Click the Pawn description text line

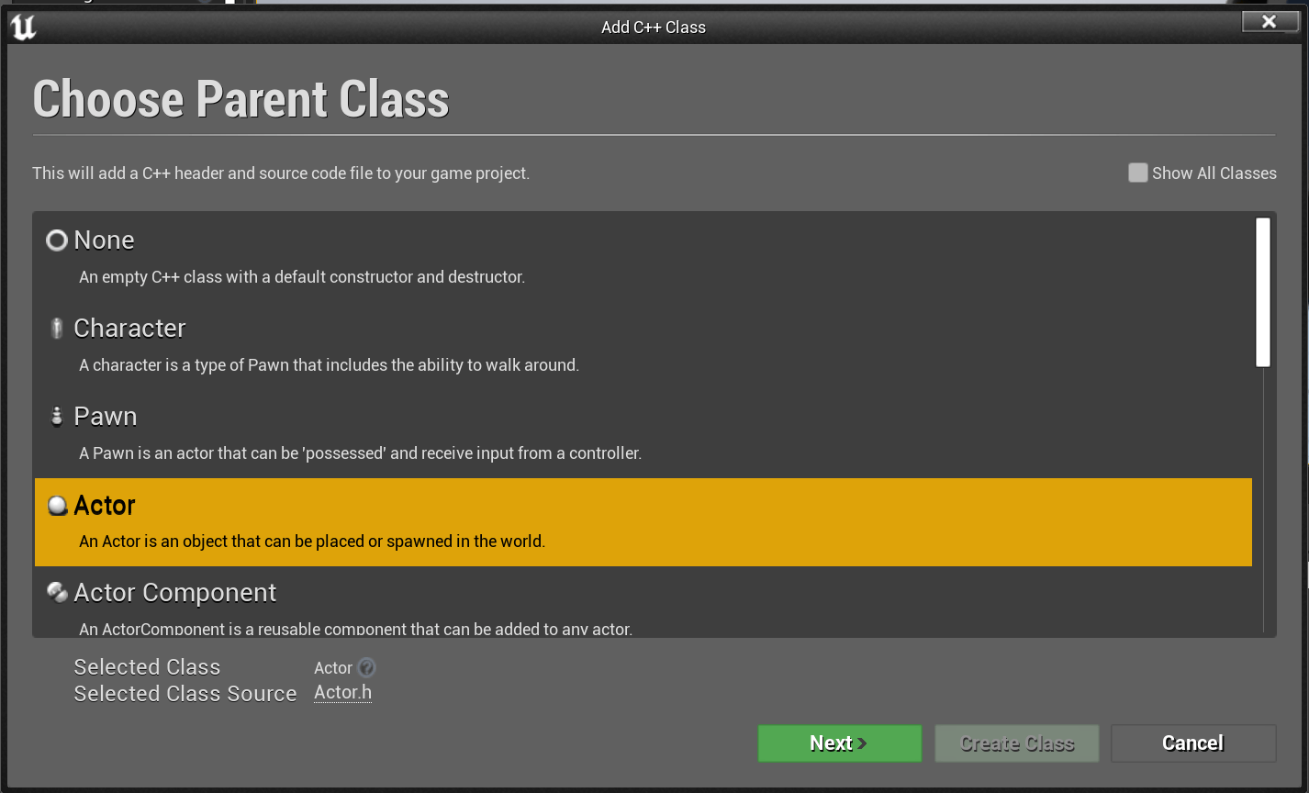coord(360,453)
